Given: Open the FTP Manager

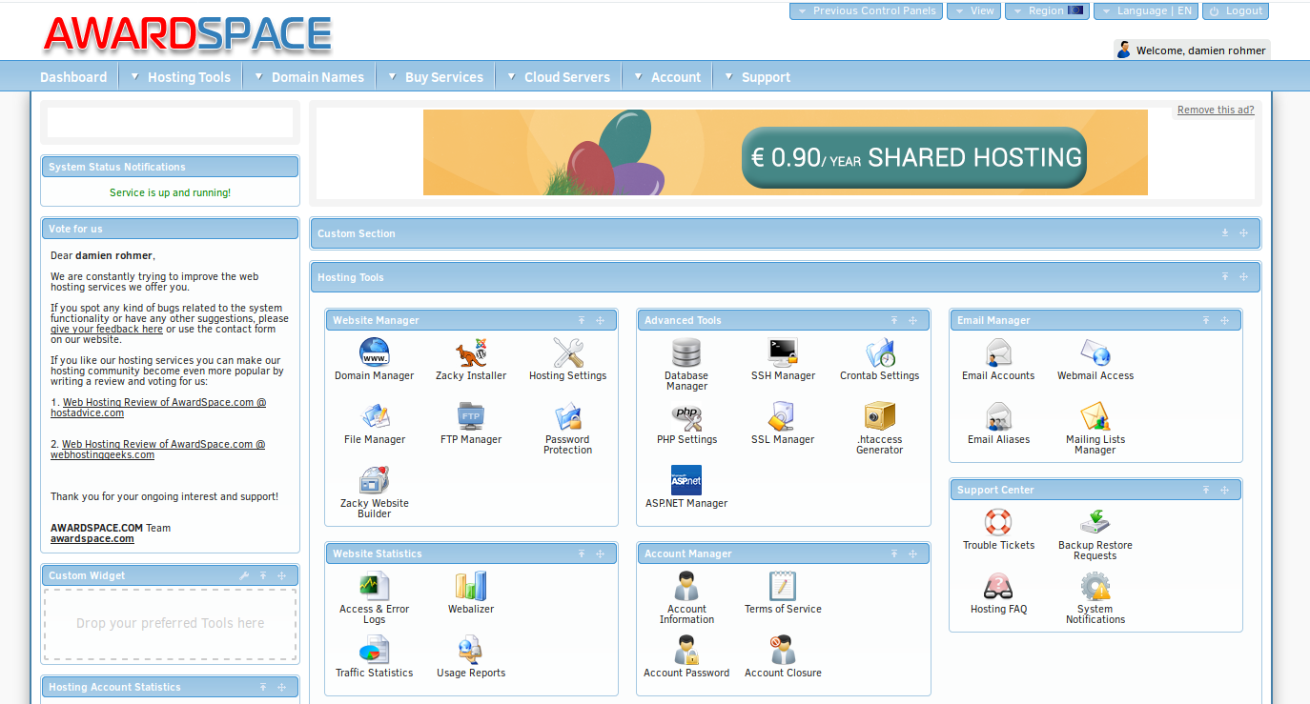Looking at the screenshot, I should [x=471, y=424].
